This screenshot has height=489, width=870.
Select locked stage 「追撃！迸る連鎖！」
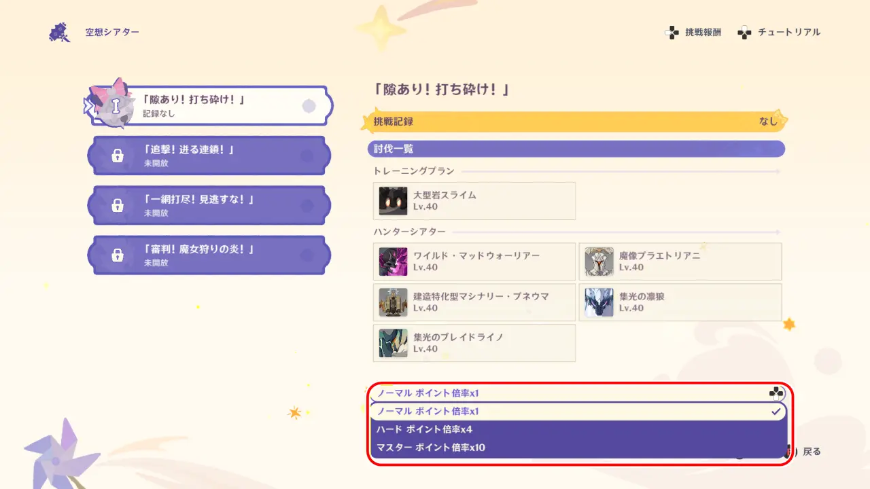[x=209, y=156]
